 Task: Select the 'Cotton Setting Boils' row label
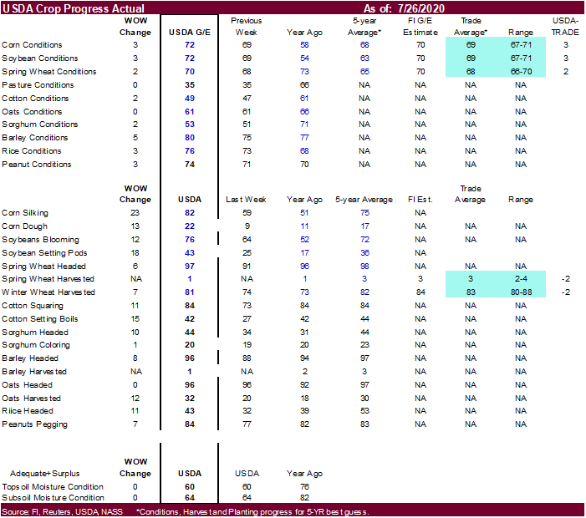[40, 319]
